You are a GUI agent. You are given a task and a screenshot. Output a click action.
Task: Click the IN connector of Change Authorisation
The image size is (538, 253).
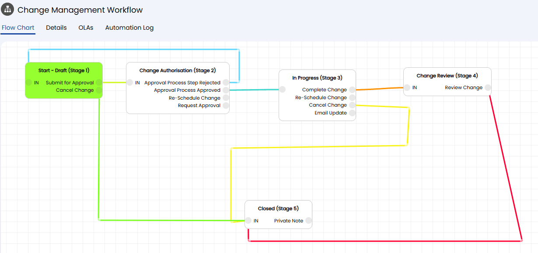130,82
